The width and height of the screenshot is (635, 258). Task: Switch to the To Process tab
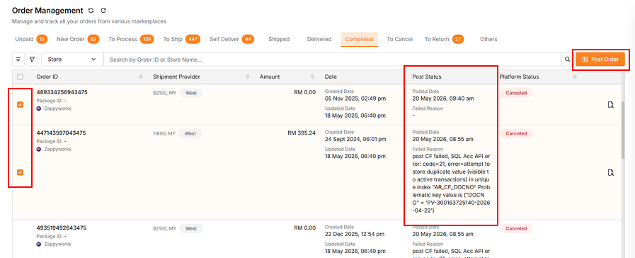click(x=131, y=39)
